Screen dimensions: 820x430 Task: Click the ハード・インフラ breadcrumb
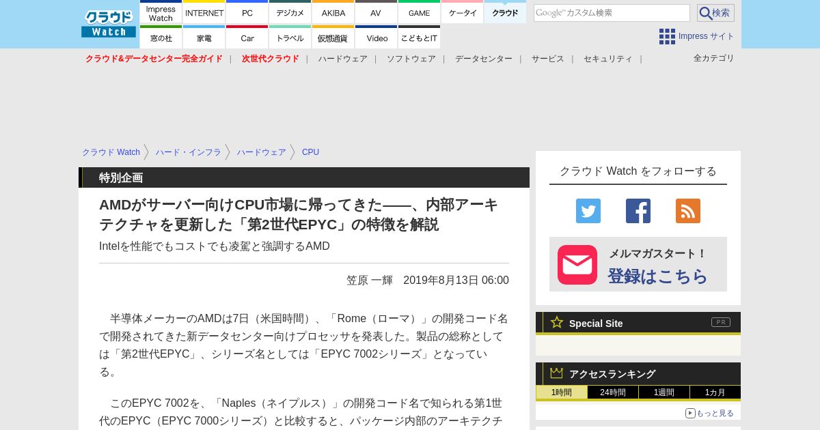pos(188,152)
